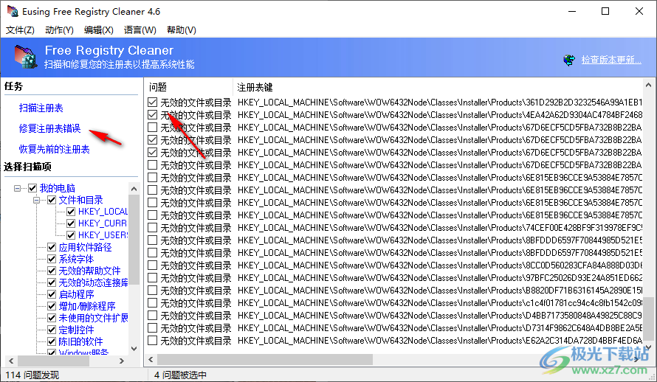Screen dimensions: 657x382
Task: Uncheck the 无效的帮助文件 checkbox
Action: (x=52, y=271)
